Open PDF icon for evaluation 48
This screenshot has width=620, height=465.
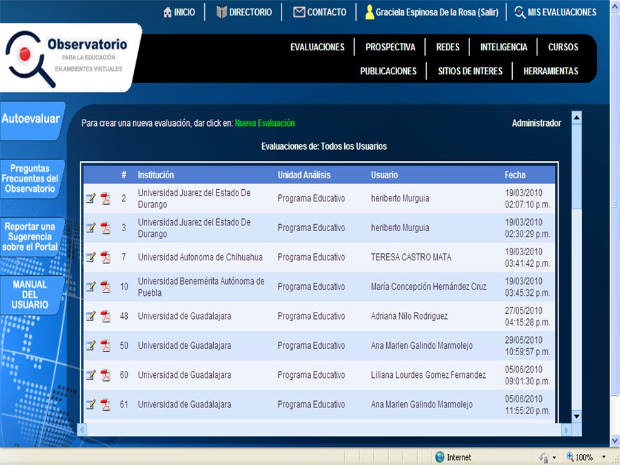[x=105, y=316]
